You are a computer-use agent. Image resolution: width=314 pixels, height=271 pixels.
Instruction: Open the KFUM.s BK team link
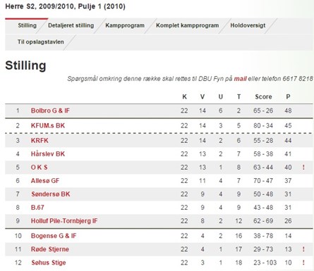[x=48, y=125]
